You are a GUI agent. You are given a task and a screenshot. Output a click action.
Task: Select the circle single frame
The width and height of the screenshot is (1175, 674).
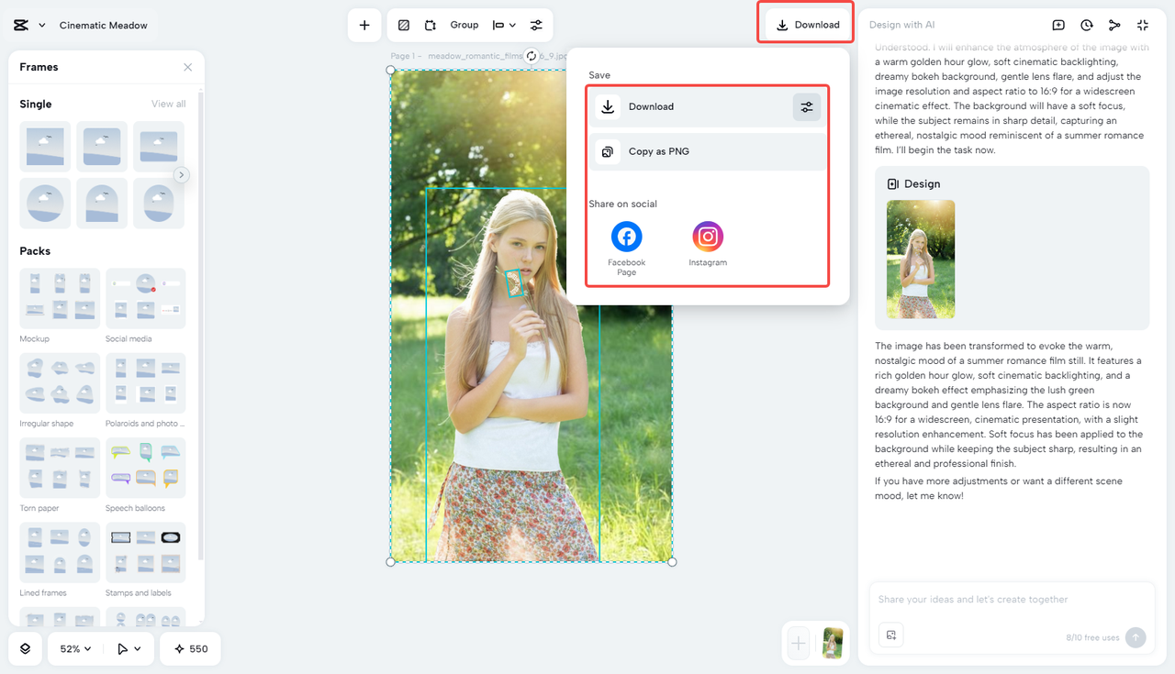tap(45, 204)
